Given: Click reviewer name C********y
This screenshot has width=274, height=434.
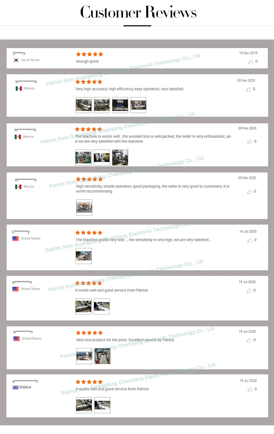Looking at the screenshot, I should click(21, 232).
